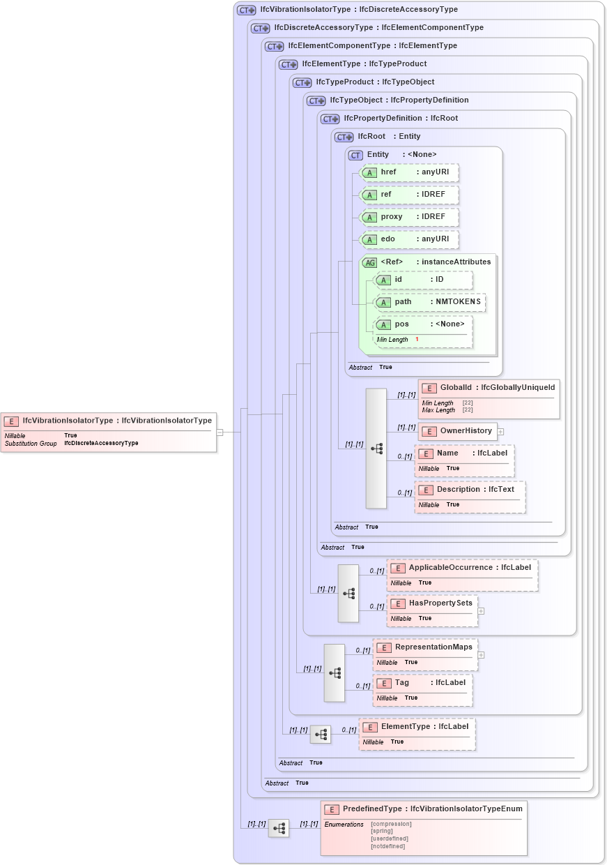Click the sequence compositor icon above PredefinedType
This screenshot has height=865, width=607.
(279, 828)
